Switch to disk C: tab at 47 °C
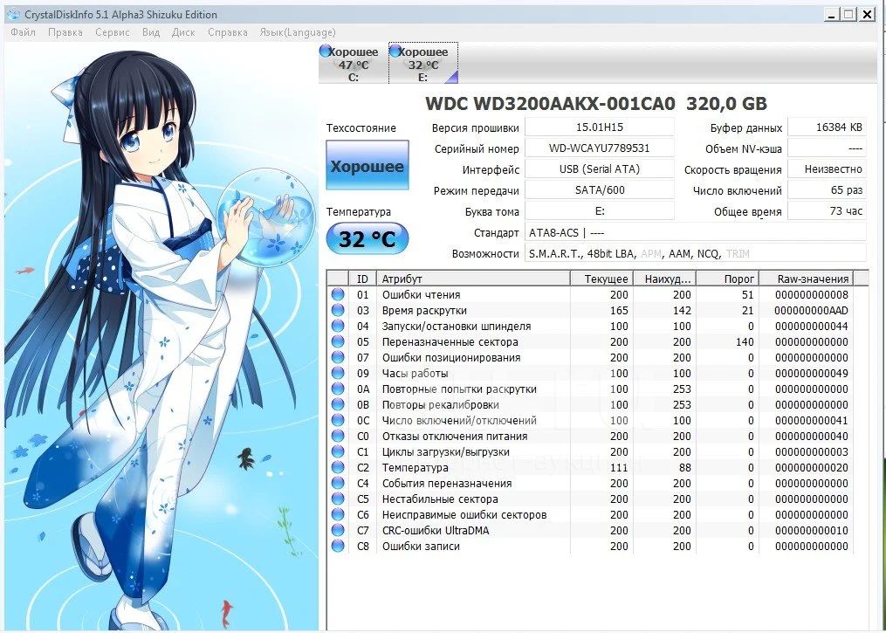 click(354, 63)
